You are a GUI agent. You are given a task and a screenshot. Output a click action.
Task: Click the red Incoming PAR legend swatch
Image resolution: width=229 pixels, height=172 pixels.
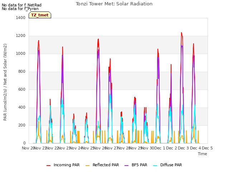tap(49, 166)
